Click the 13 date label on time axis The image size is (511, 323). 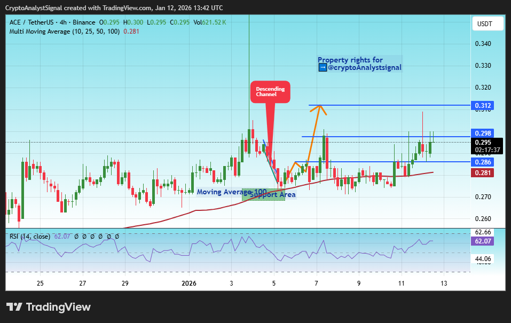pyautogui.click(x=444, y=283)
